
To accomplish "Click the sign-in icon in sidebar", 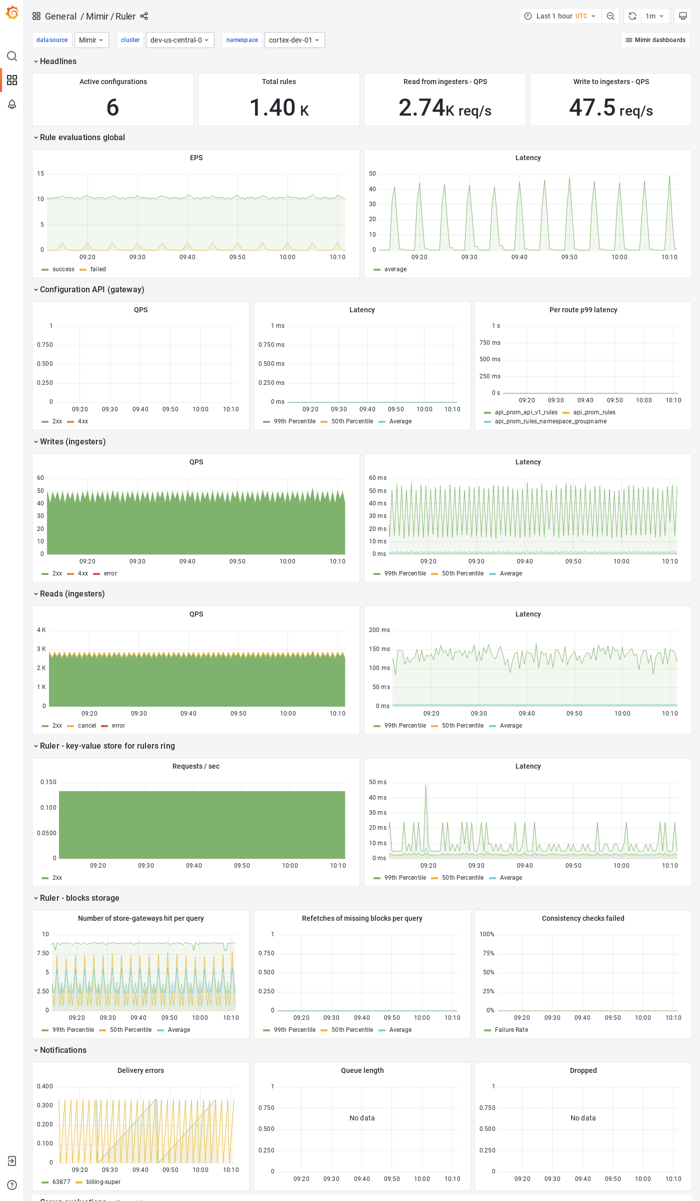I will 12,1161.
